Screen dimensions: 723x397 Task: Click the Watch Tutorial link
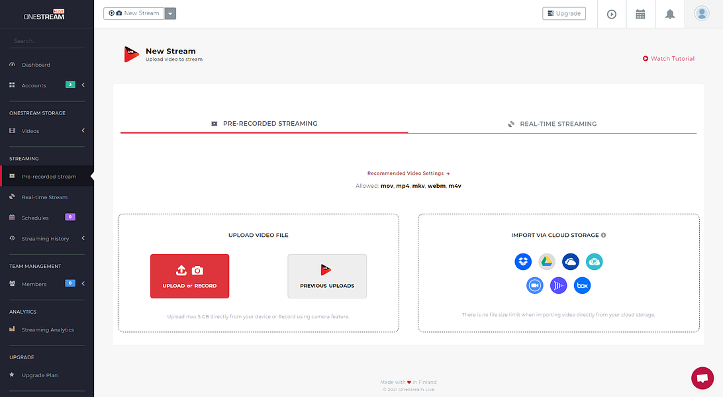point(669,58)
